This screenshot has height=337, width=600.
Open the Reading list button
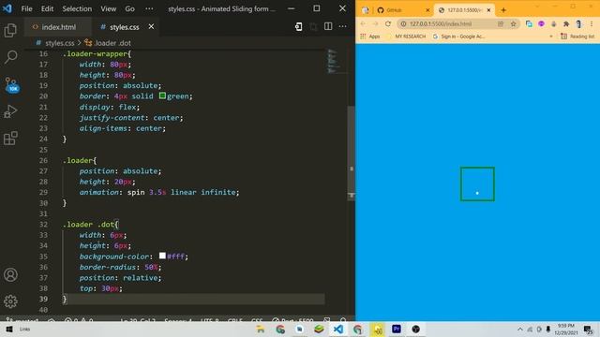[577, 37]
